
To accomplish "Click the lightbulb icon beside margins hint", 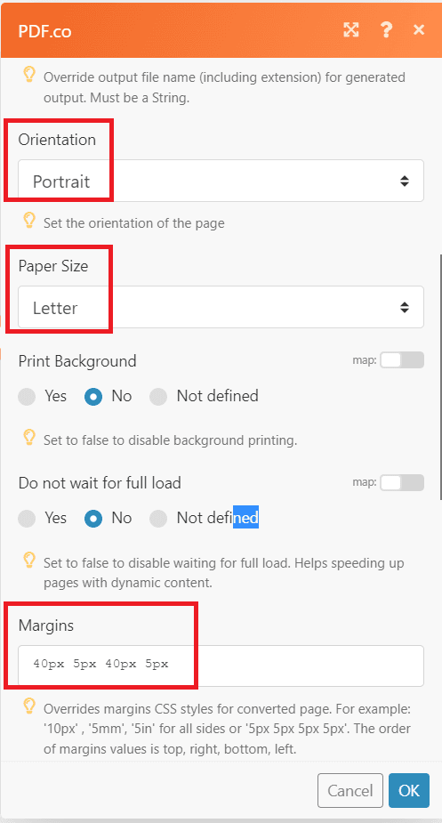I will tap(29, 706).
